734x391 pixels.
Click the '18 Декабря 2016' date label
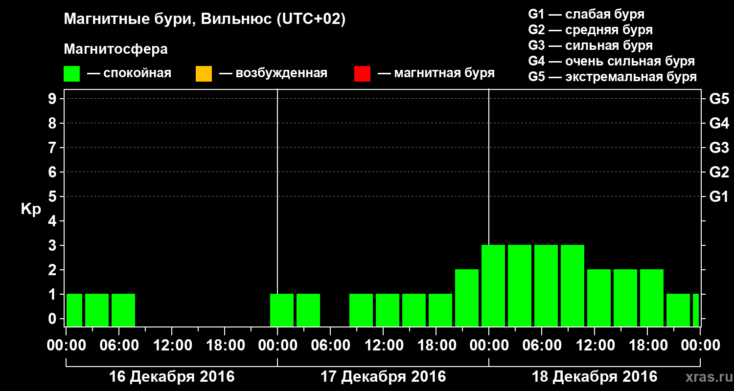pos(595,377)
